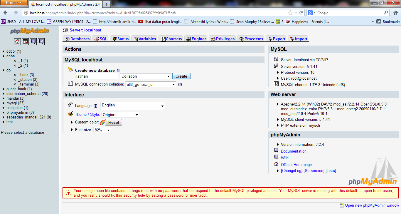Switch to the Engines tab
Viewport: 401px width, 214px height.
pyautogui.click(x=196, y=39)
